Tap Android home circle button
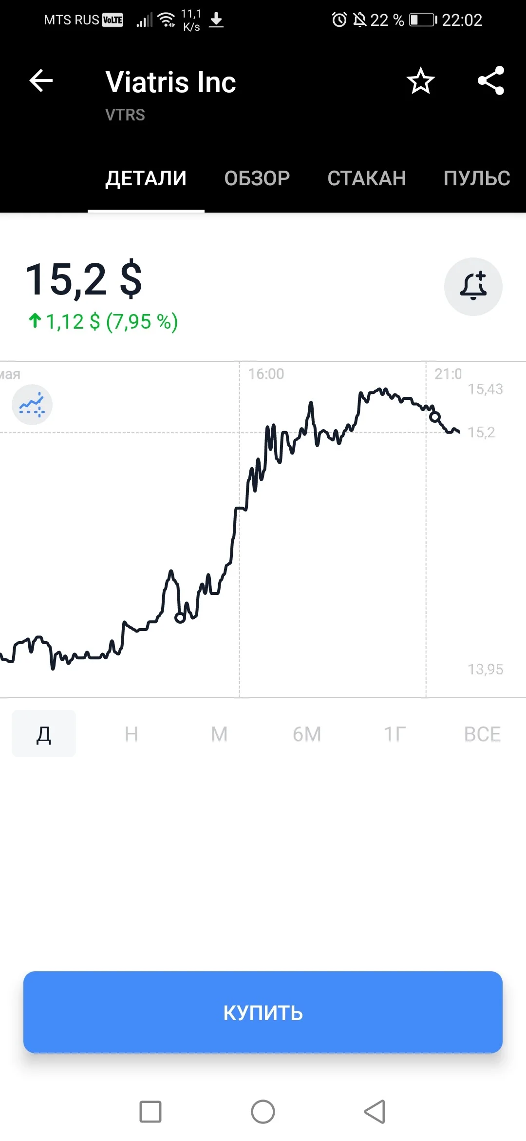Screen dimensions: 526x1141 [x=263, y=1112]
